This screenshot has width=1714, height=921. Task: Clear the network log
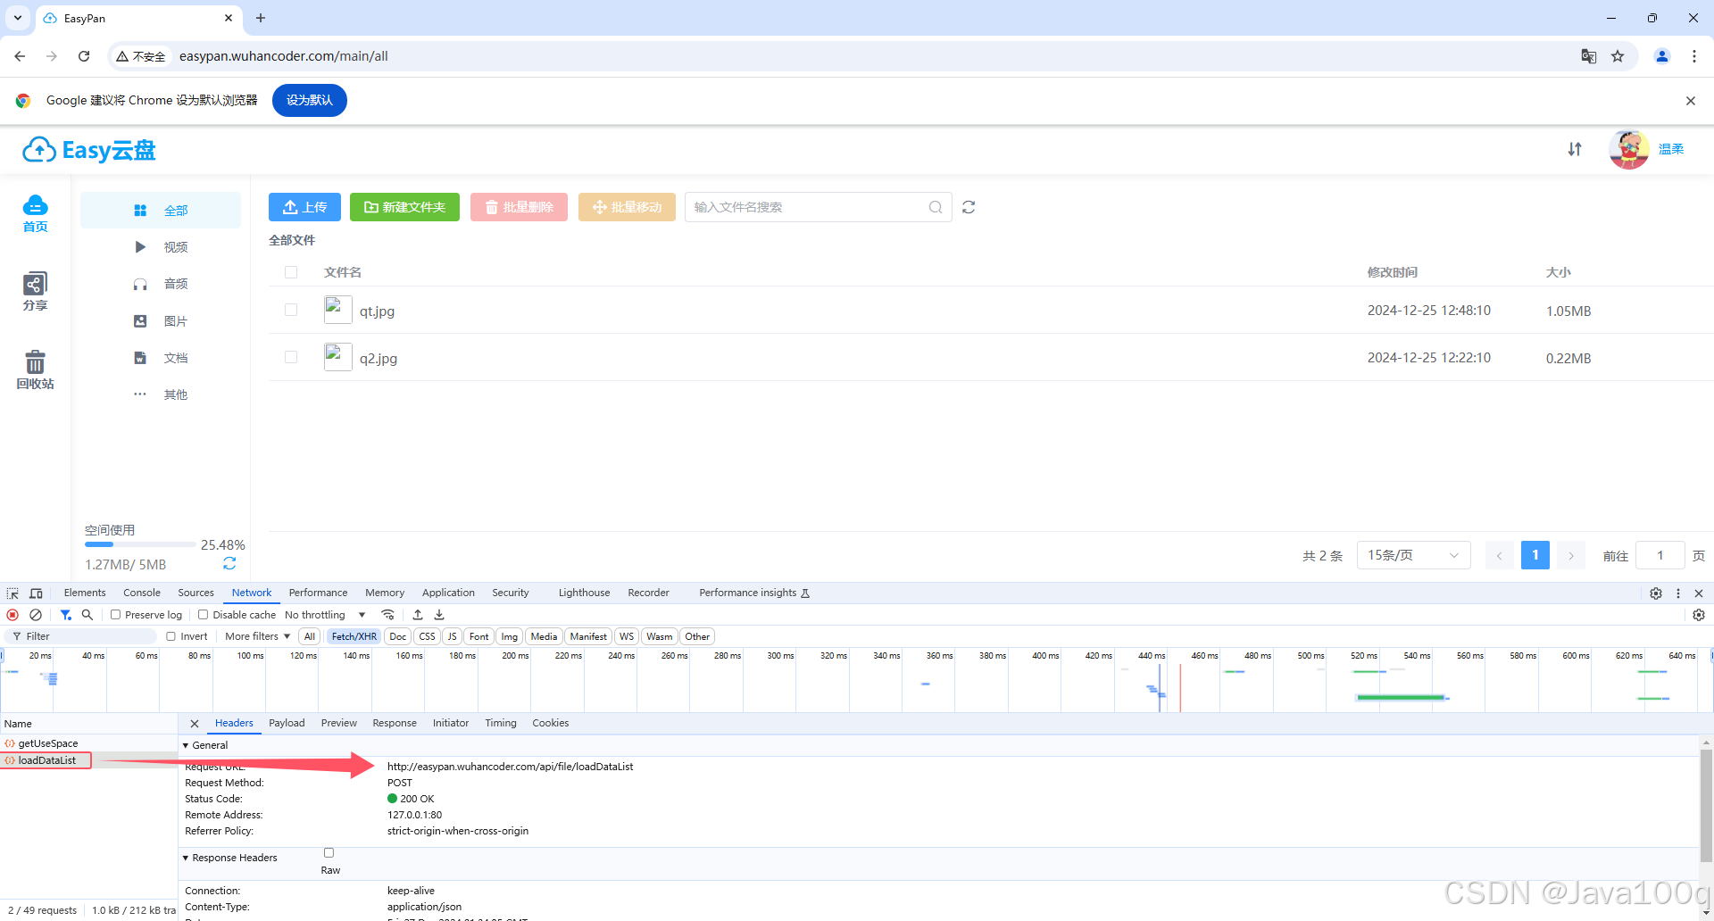[x=36, y=615]
